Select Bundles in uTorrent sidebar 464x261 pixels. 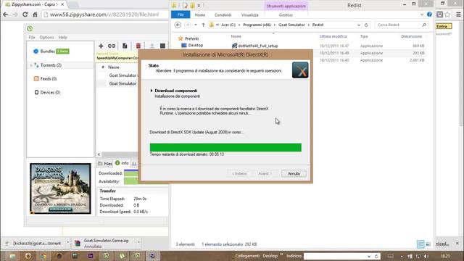pyautogui.click(x=47, y=51)
